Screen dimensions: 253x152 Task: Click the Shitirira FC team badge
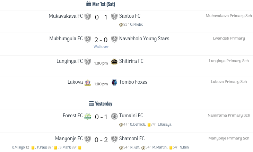[114, 61]
